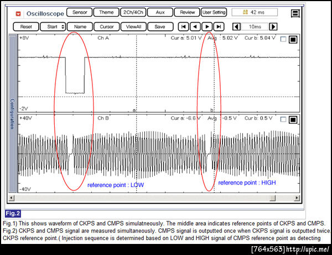Click cursor b marker in Ch A
The width and height of the screenshot is (332, 255).
click(x=212, y=110)
